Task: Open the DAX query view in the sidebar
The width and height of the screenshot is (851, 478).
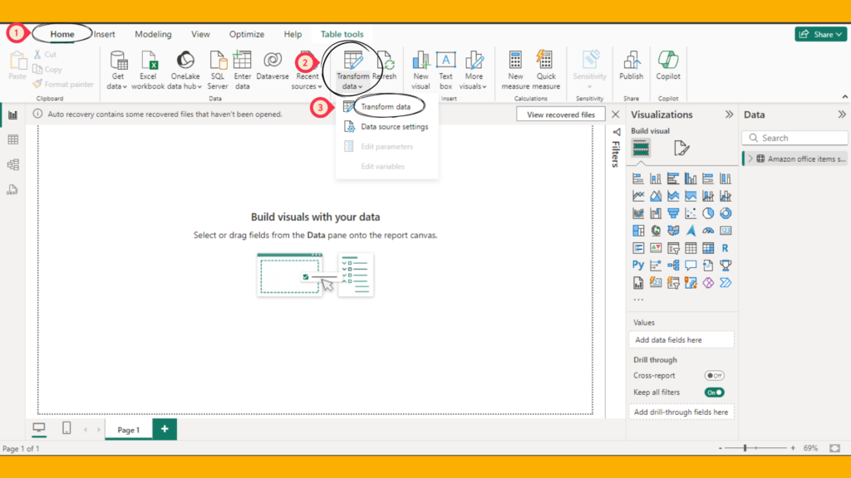Action: (13, 189)
